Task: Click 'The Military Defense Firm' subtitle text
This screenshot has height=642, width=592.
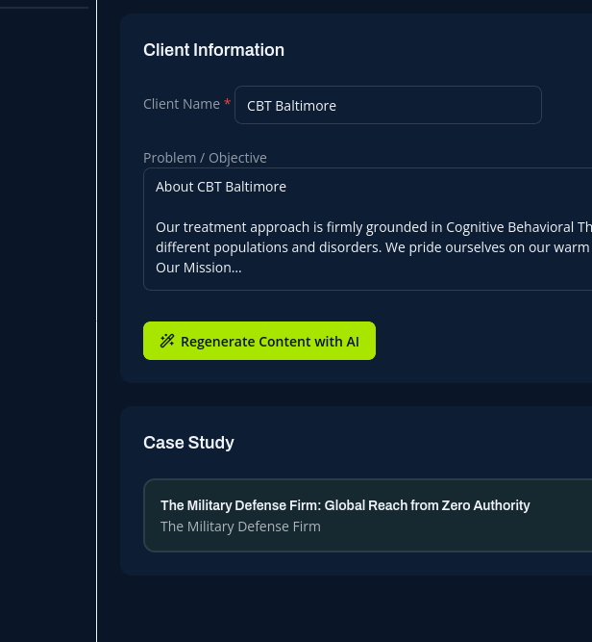Action: coord(240,526)
